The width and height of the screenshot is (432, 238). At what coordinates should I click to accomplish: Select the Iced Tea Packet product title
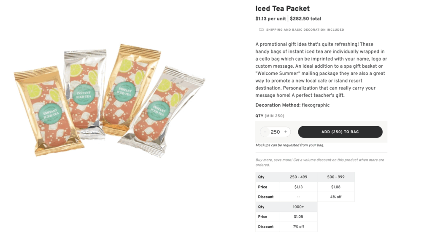coord(282,8)
